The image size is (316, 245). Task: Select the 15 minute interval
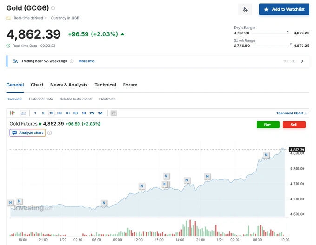(x=51, y=113)
